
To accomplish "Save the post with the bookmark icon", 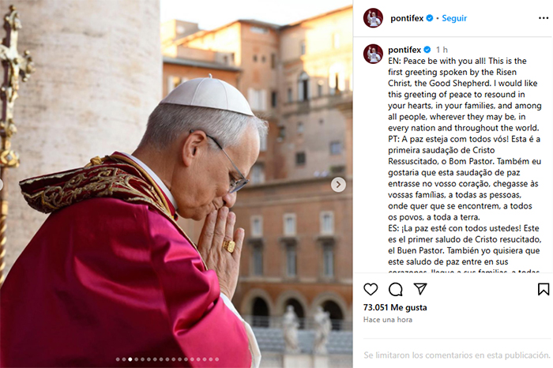I will pos(544,289).
